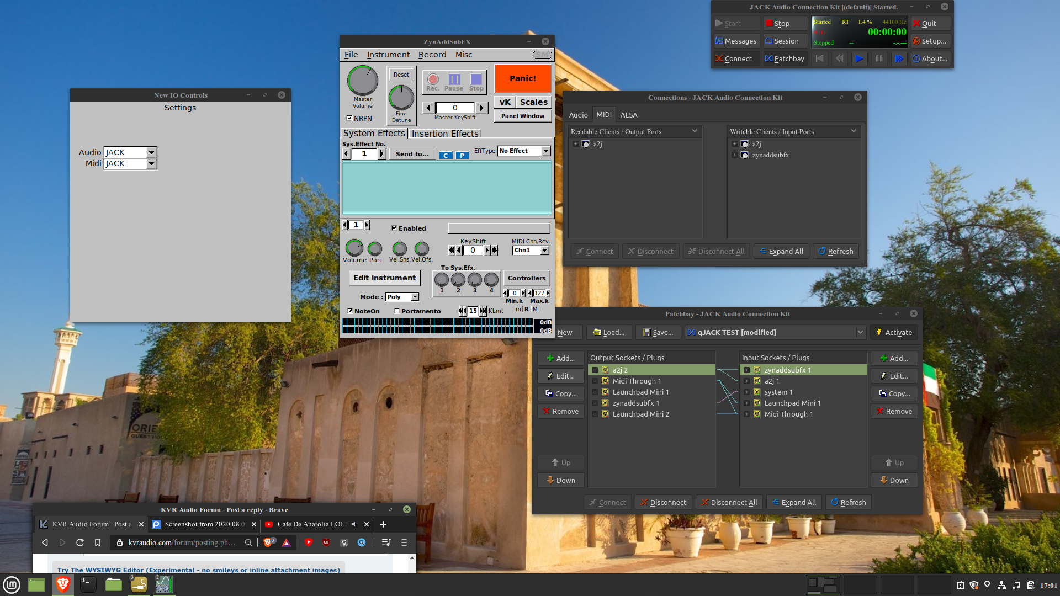Image resolution: width=1060 pixels, height=596 pixels.
Task: Expand the a2j readable client in Connections
Action: point(575,143)
